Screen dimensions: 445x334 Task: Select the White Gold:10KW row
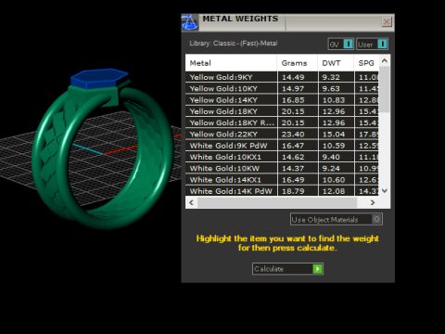(x=282, y=169)
